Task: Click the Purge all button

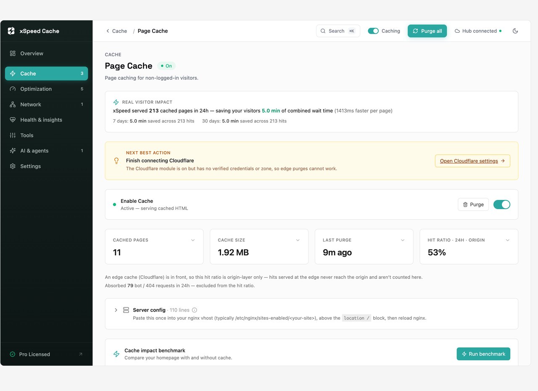Action: pyautogui.click(x=427, y=31)
